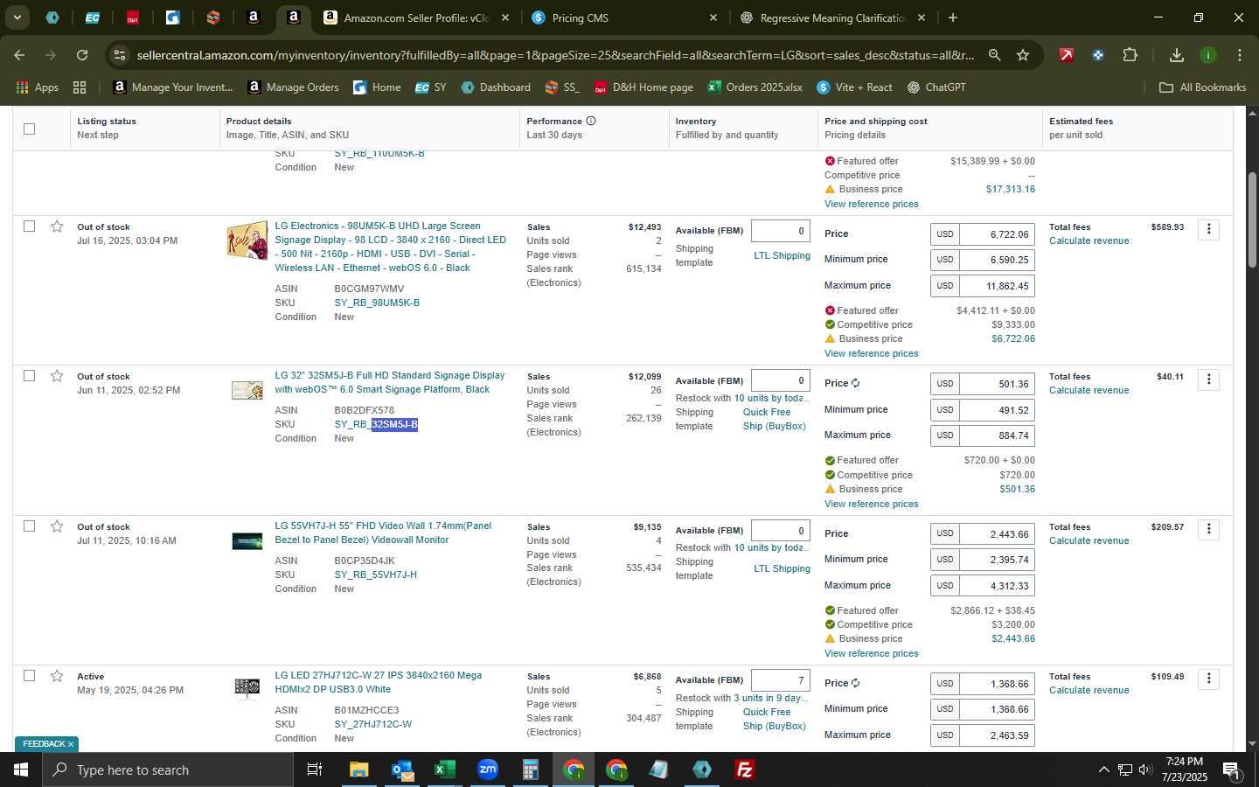1259x787 pixels.
Task: Open new tab with plus button
Action: tap(953, 17)
